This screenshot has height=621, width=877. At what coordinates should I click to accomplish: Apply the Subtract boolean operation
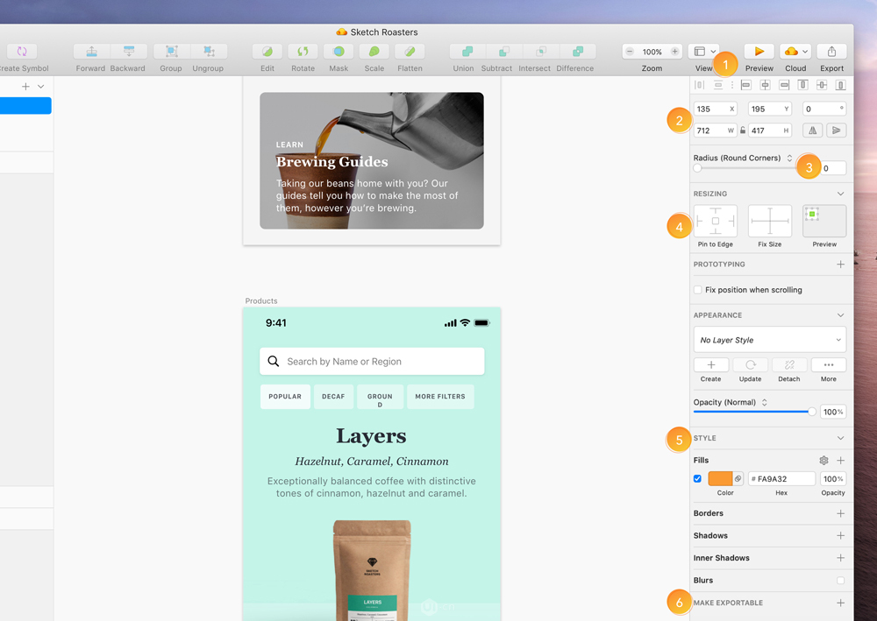504,52
